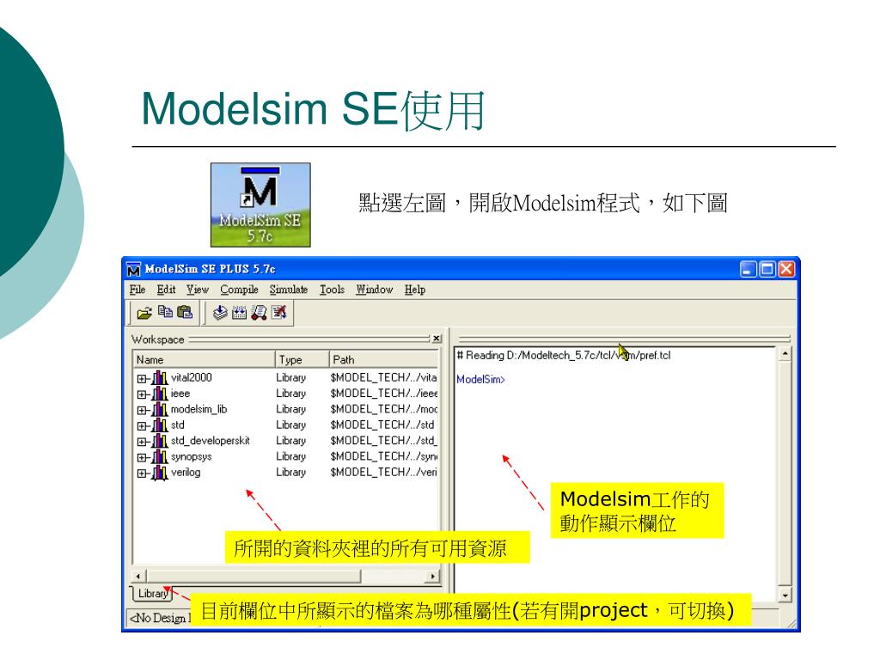
Task: Expand the synopsys library node
Action: 142,457
